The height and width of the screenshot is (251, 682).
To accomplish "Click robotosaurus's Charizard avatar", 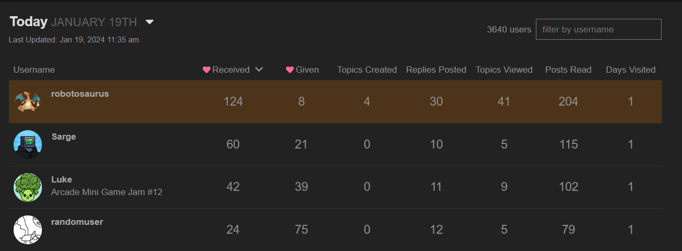I will (x=27, y=101).
